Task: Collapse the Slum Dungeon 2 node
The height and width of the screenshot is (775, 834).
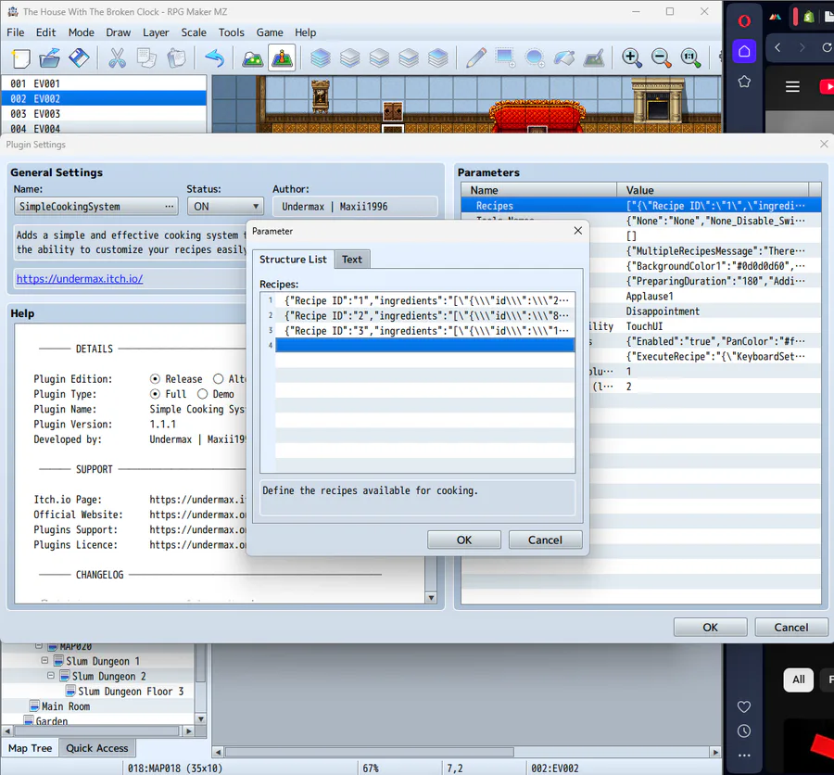Action: 51,676
